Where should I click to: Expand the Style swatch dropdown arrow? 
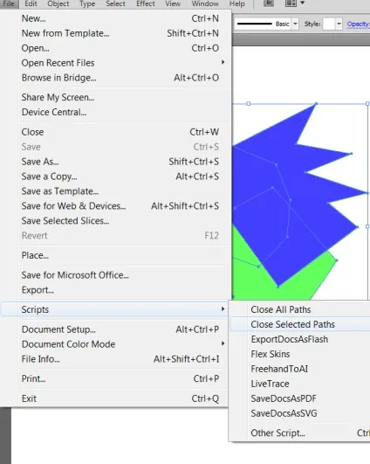click(339, 24)
